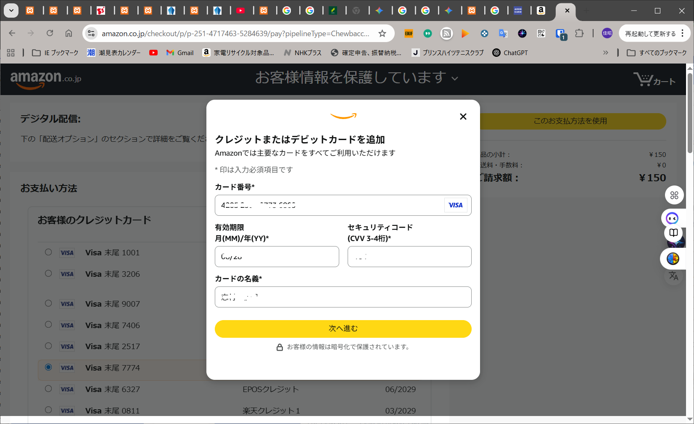Select Visa ending 6327 radio option

(x=48, y=389)
